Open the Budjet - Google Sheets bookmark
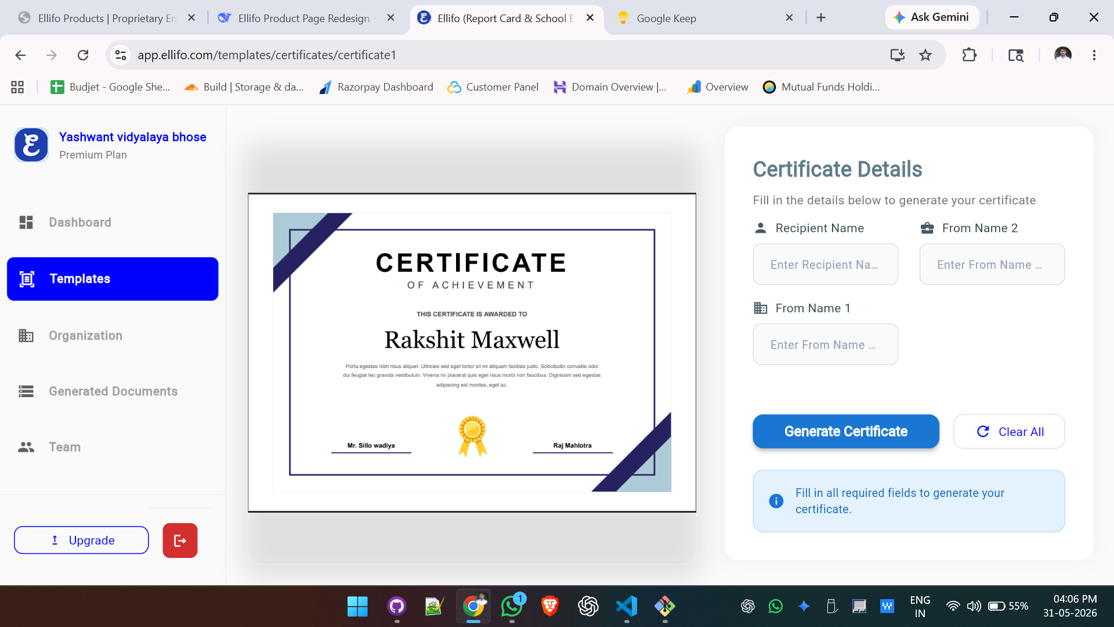Viewport: 1114px width, 627px height. coord(110,87)
